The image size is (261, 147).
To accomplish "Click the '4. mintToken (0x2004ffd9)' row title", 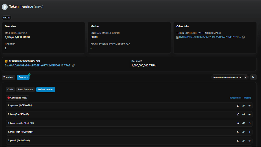I will pyautogui.click(x=20, y=132).
